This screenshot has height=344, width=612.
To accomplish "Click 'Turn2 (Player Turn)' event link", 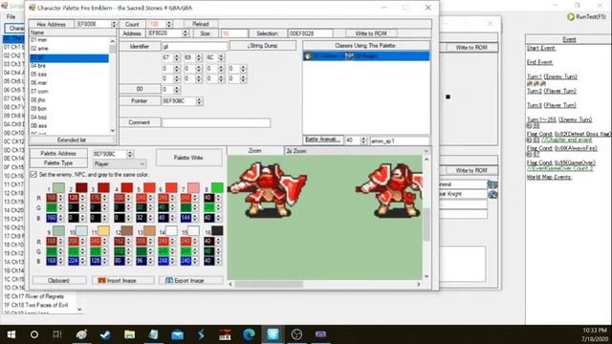I will [x=551, y=91].
